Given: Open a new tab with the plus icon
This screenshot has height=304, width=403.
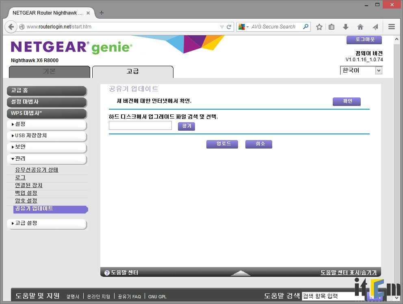Looking at the screenshot, I should [x=102, y=13].
